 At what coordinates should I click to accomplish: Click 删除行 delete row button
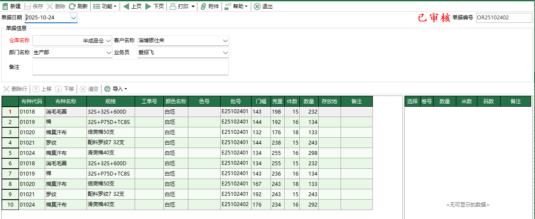[x=15, y=89]
